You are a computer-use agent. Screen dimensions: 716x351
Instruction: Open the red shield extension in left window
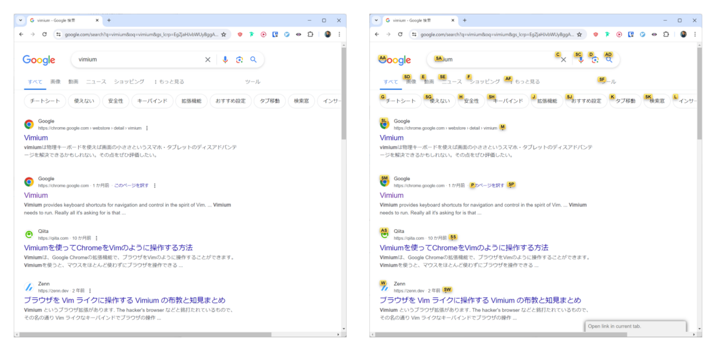[240, 35]
